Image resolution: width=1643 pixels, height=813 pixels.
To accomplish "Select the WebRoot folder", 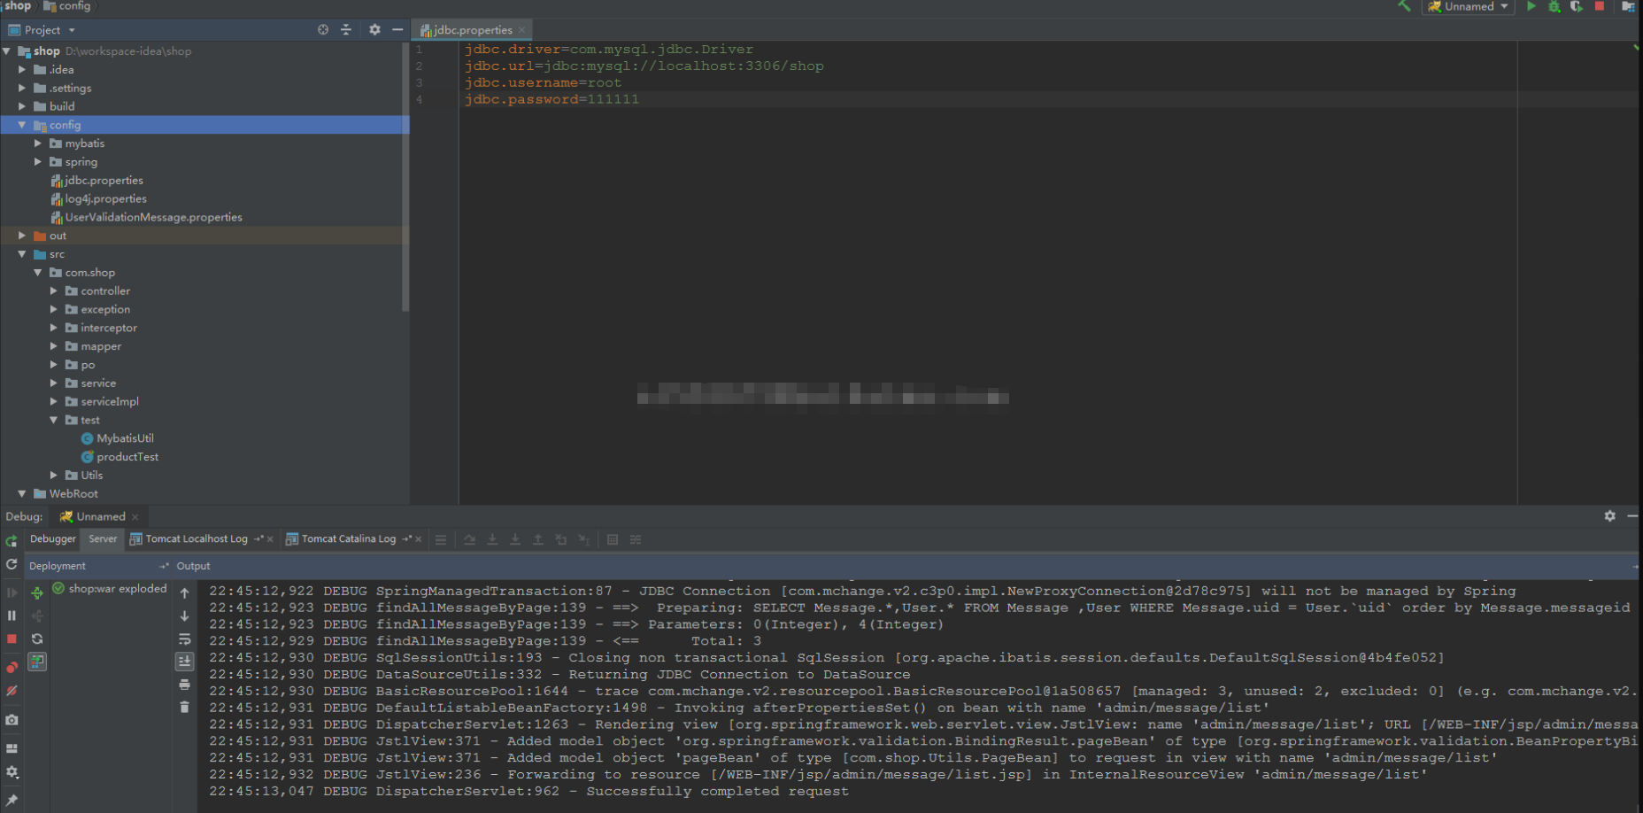I will point(66,493).
